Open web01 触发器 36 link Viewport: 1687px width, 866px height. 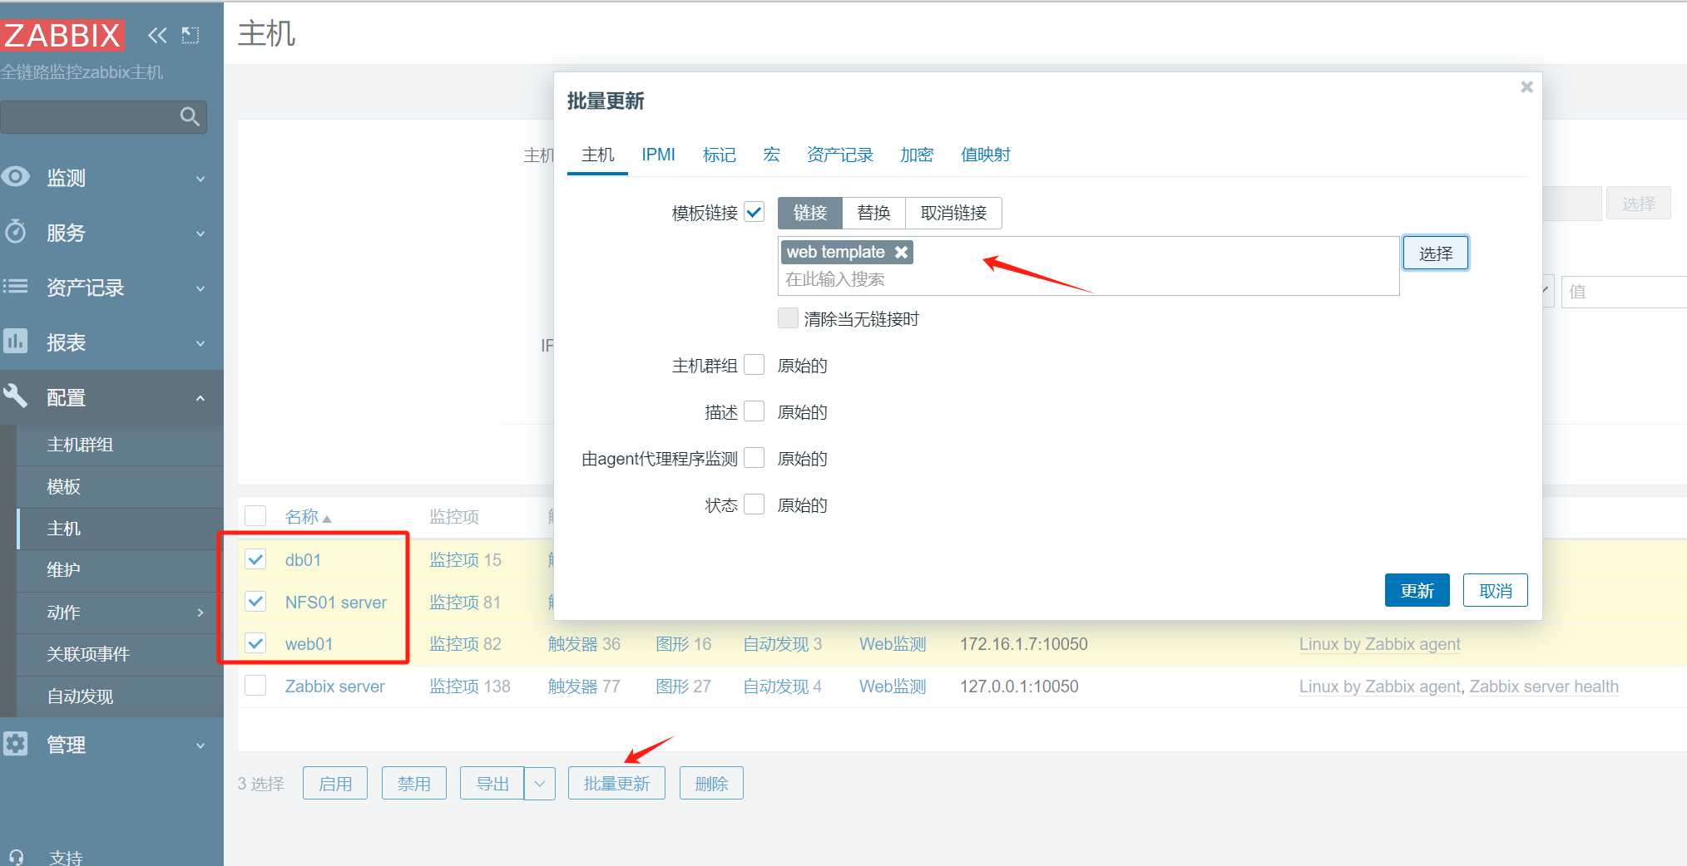tap(584, 644)
